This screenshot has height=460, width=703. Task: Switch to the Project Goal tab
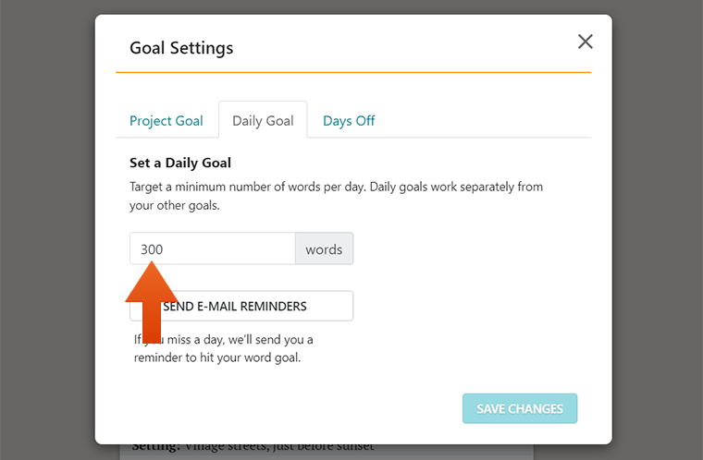coord(166,121)
